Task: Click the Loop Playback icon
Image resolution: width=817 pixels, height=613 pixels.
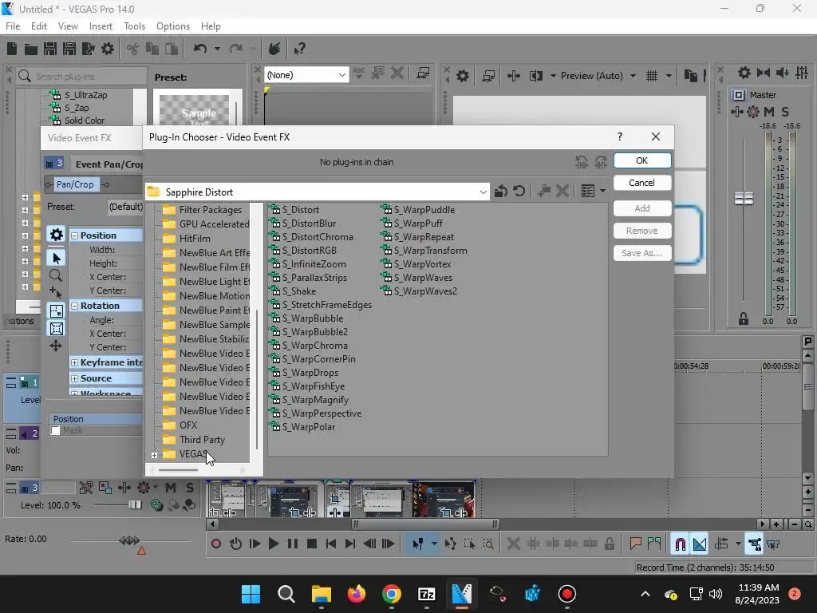Action: point(235,544)
